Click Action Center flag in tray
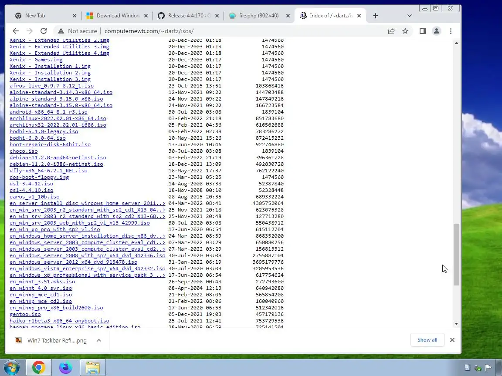This screenshot has height=376, width=502. coord(488,368)
